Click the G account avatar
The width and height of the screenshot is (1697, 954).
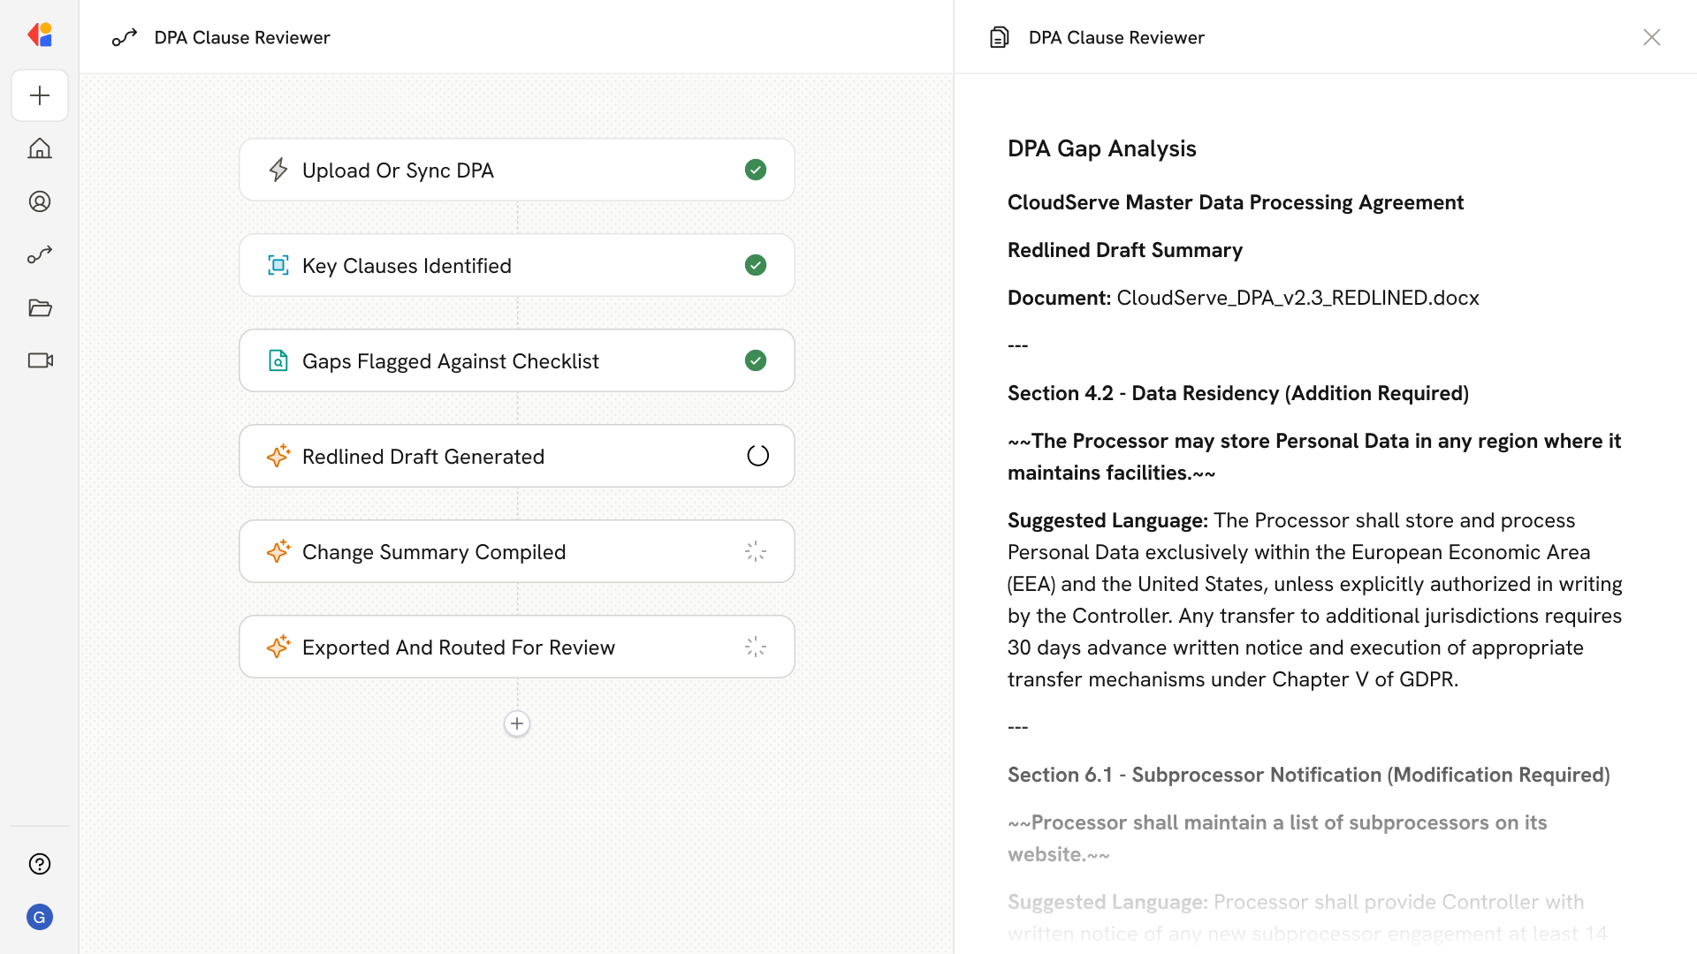[x=40, y=917]
